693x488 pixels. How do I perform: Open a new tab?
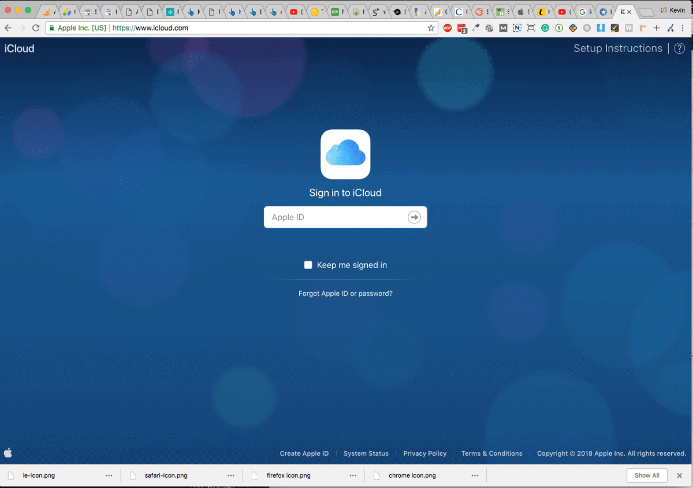tap(647, 12)
